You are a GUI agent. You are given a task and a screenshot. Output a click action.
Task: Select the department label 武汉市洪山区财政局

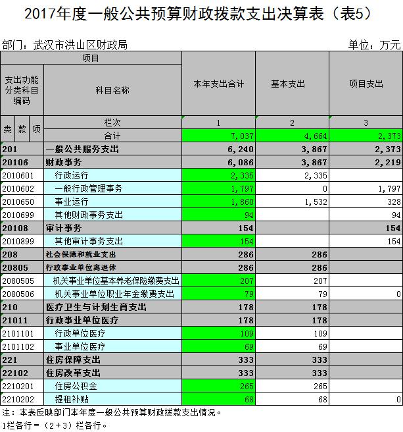click(64, 45)
